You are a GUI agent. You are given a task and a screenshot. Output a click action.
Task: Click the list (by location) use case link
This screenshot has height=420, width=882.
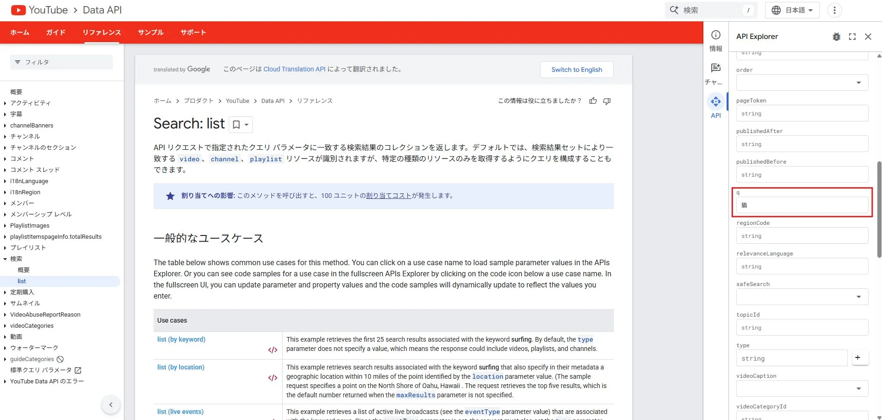pyautogui.click(x=181, y=367)
